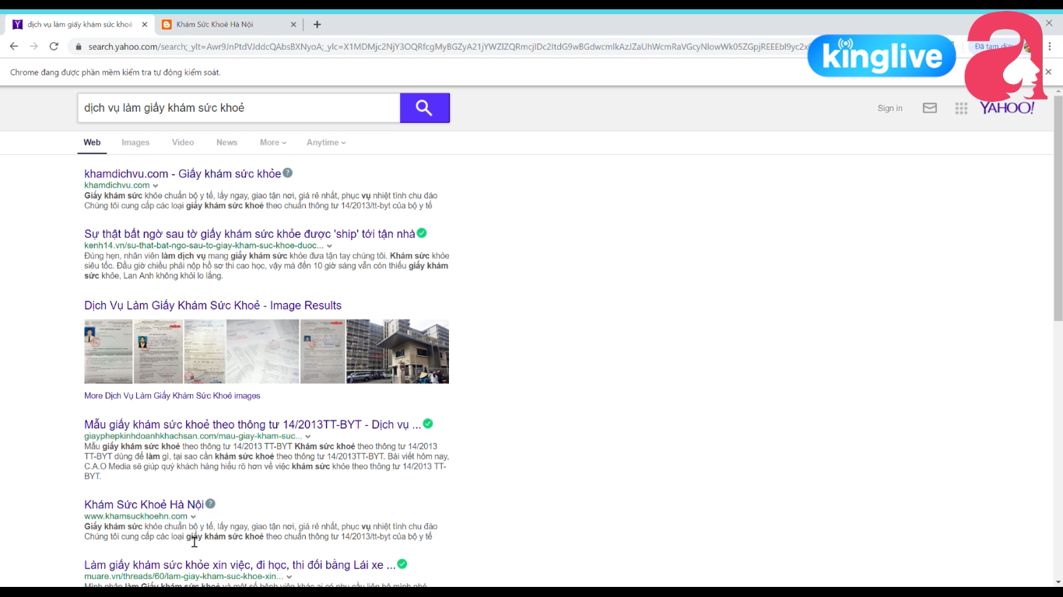Open the Yahoo Mail envelope icon
This screenshot has width=1063, height=597.
pyautogui.click(x=929, y=108)
